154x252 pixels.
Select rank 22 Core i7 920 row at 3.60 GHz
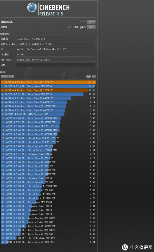48,166
